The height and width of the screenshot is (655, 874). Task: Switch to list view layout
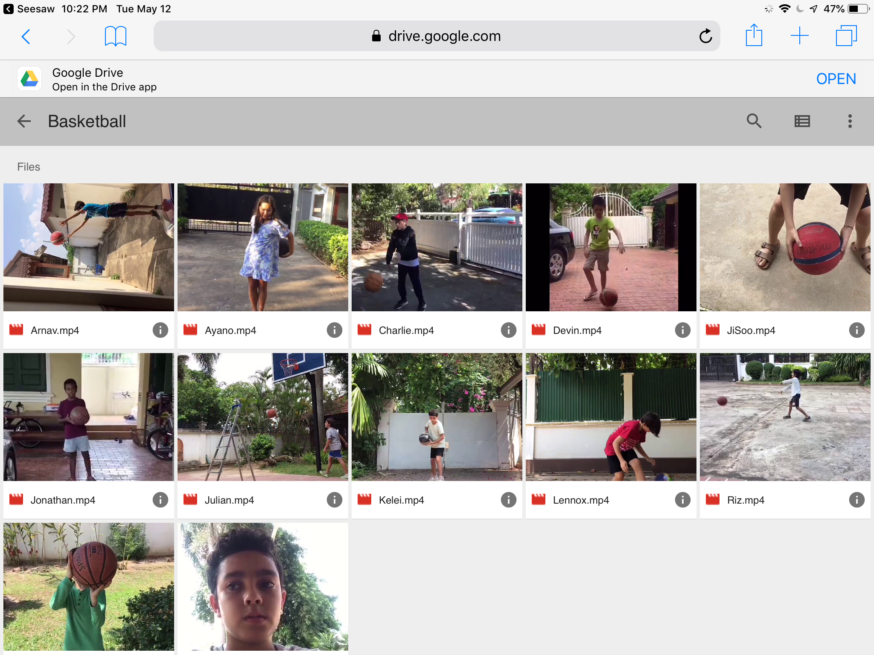click(802, 121)
